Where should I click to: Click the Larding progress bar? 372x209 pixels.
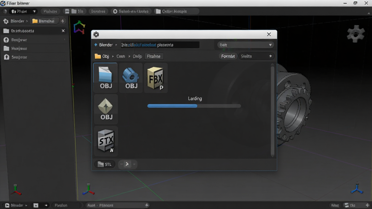[194, 106]
